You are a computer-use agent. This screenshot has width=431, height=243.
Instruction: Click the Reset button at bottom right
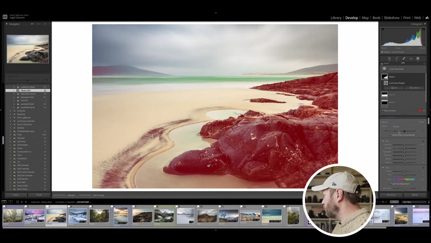coord(415,195)
